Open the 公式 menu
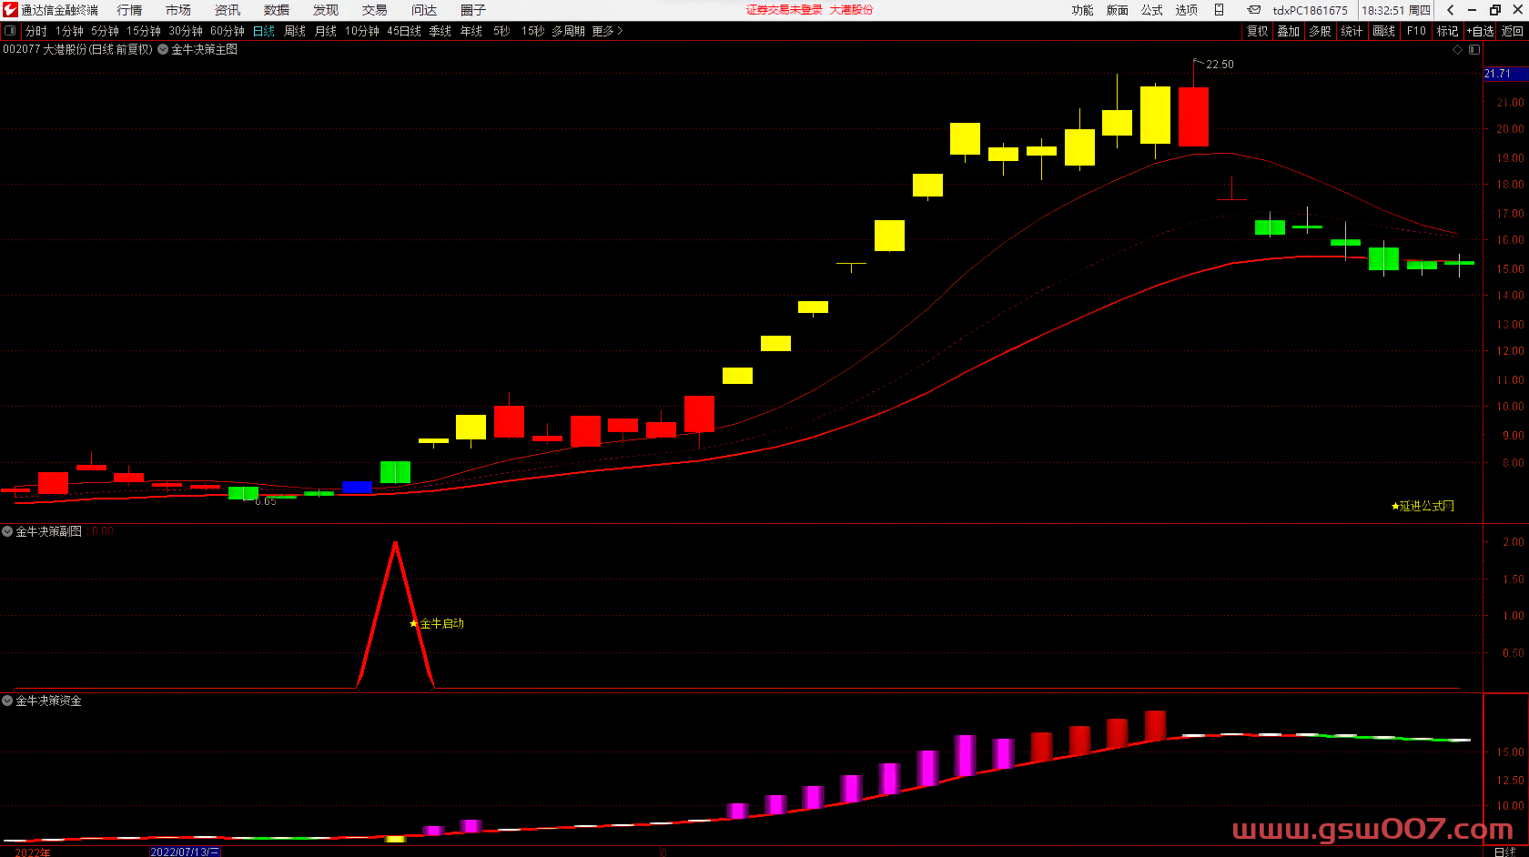This screenshot has width=1529, height=857. pyautogui.click(x=1151, y=10)
